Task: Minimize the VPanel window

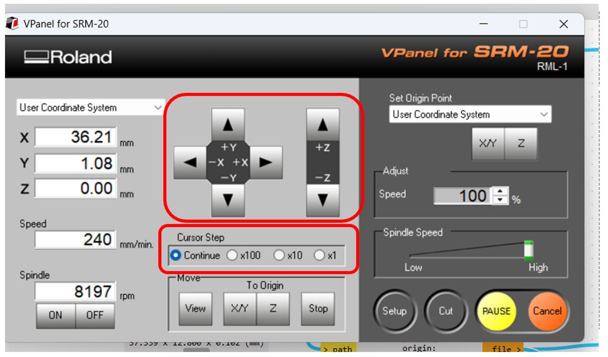Action: [484, 24]
